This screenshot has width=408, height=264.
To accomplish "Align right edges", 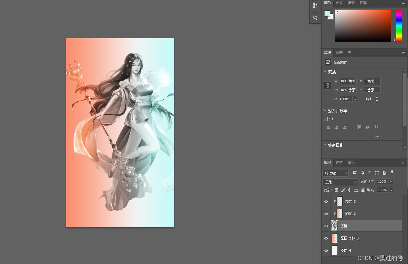I will point(345,127).
